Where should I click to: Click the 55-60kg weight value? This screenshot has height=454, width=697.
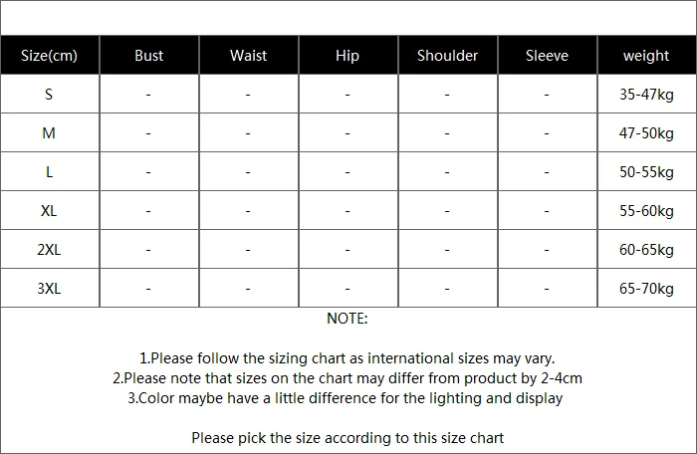pos(647,210)
